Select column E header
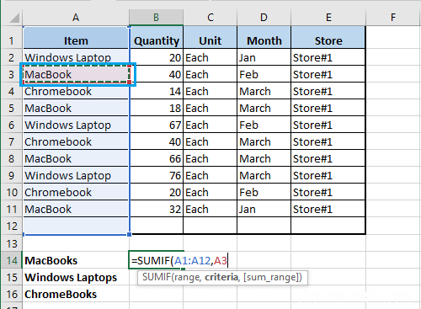The image size is (421, 309). tap(328, 18)
